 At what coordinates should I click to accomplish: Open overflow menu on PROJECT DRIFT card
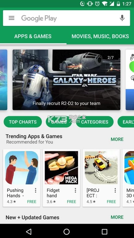[115, 190]
